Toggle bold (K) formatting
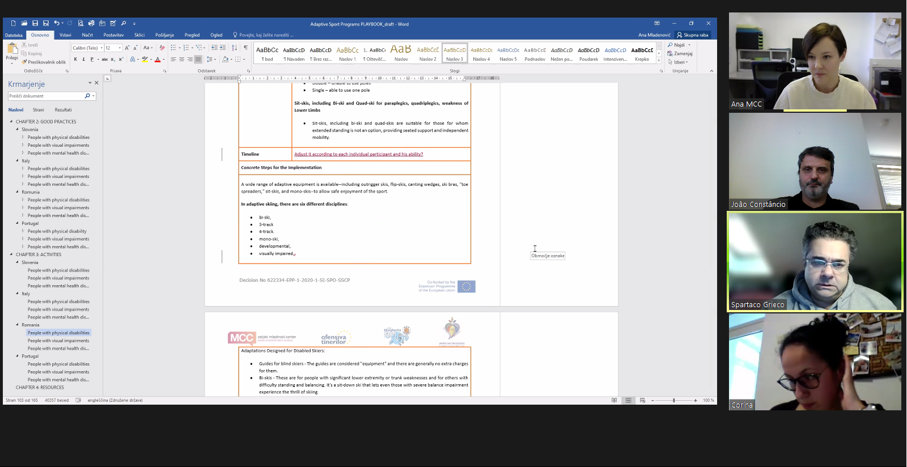 (x=75, y=59)
